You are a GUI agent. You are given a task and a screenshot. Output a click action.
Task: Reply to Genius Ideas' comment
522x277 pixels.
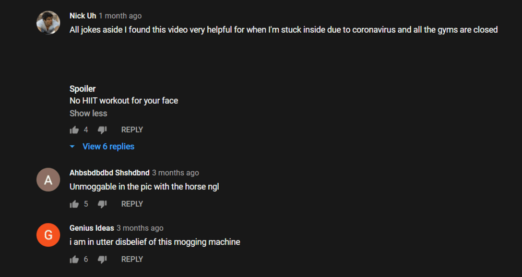(x=132, y=259)
